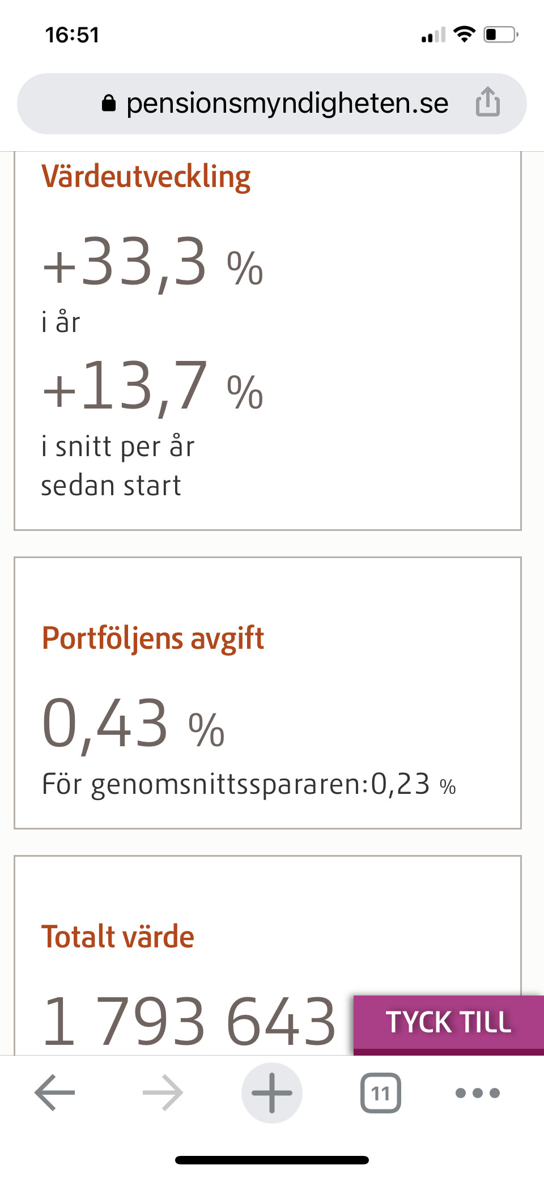
Task: Tap the Totalt värde heading
Action: [x=118, y=937]
